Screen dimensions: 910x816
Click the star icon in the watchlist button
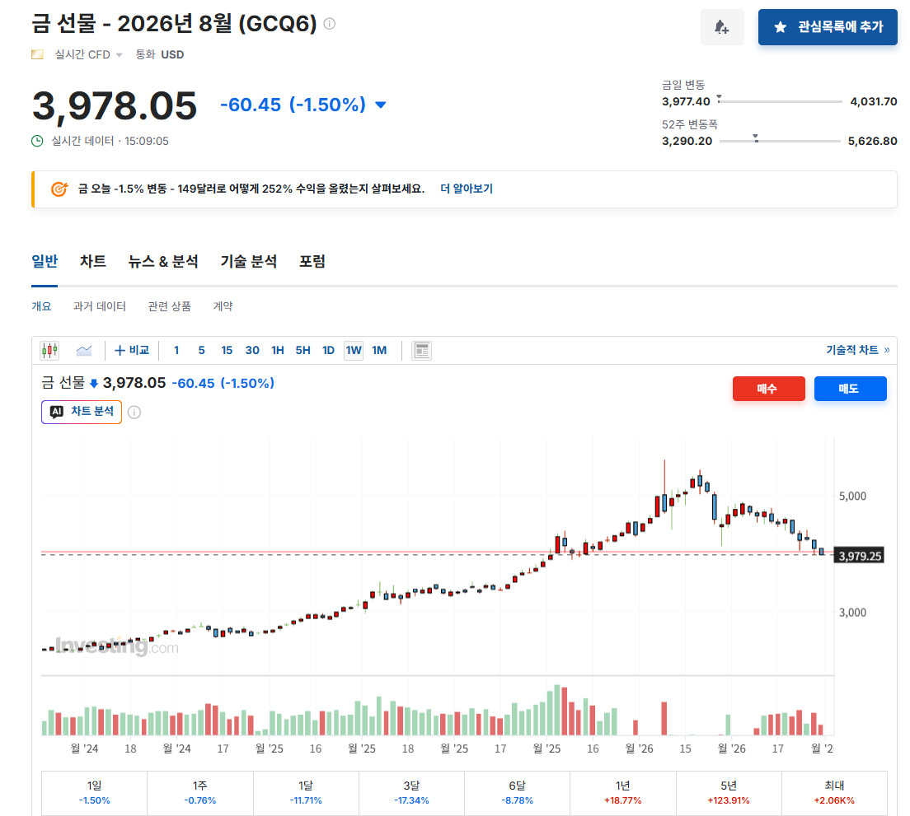pos(781,26)
